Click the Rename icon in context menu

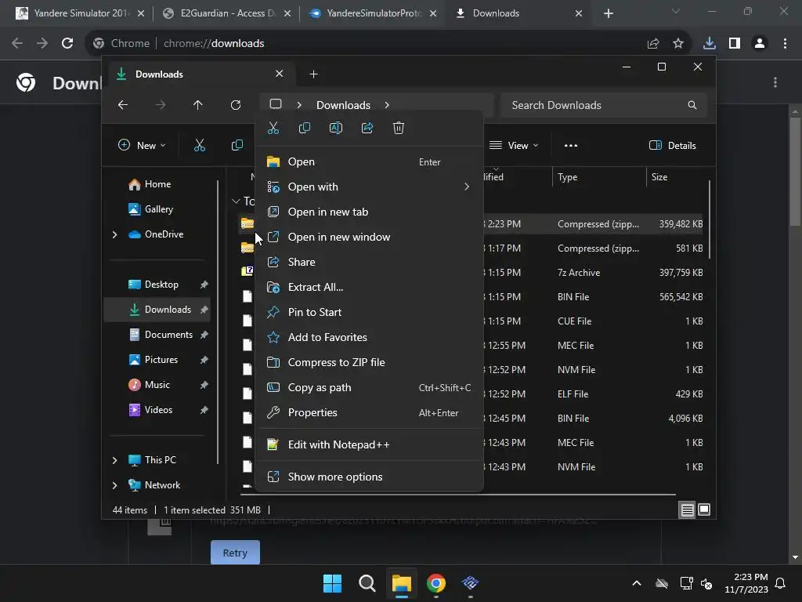335,128
